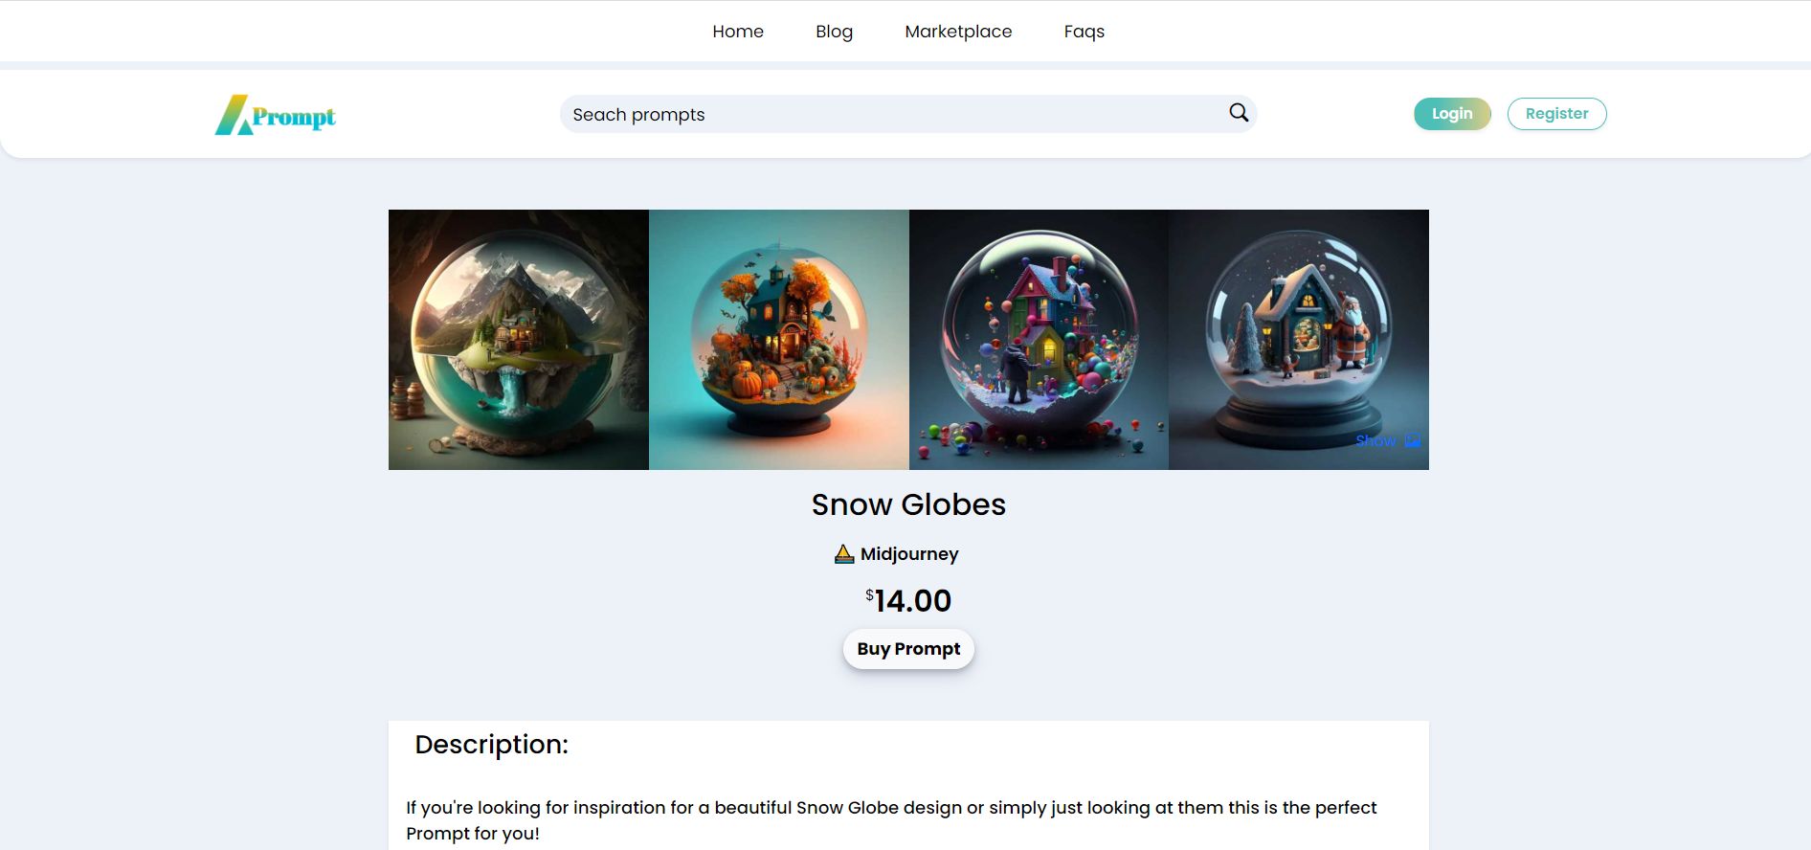
Task: Open the Marketplace menu link
Action: click(958, 32)
